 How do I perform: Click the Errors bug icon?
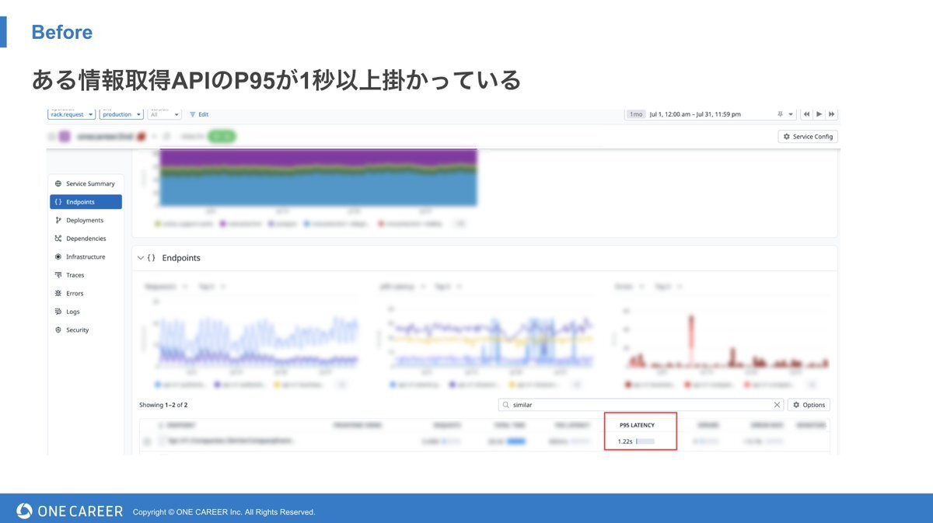(58, 293)
